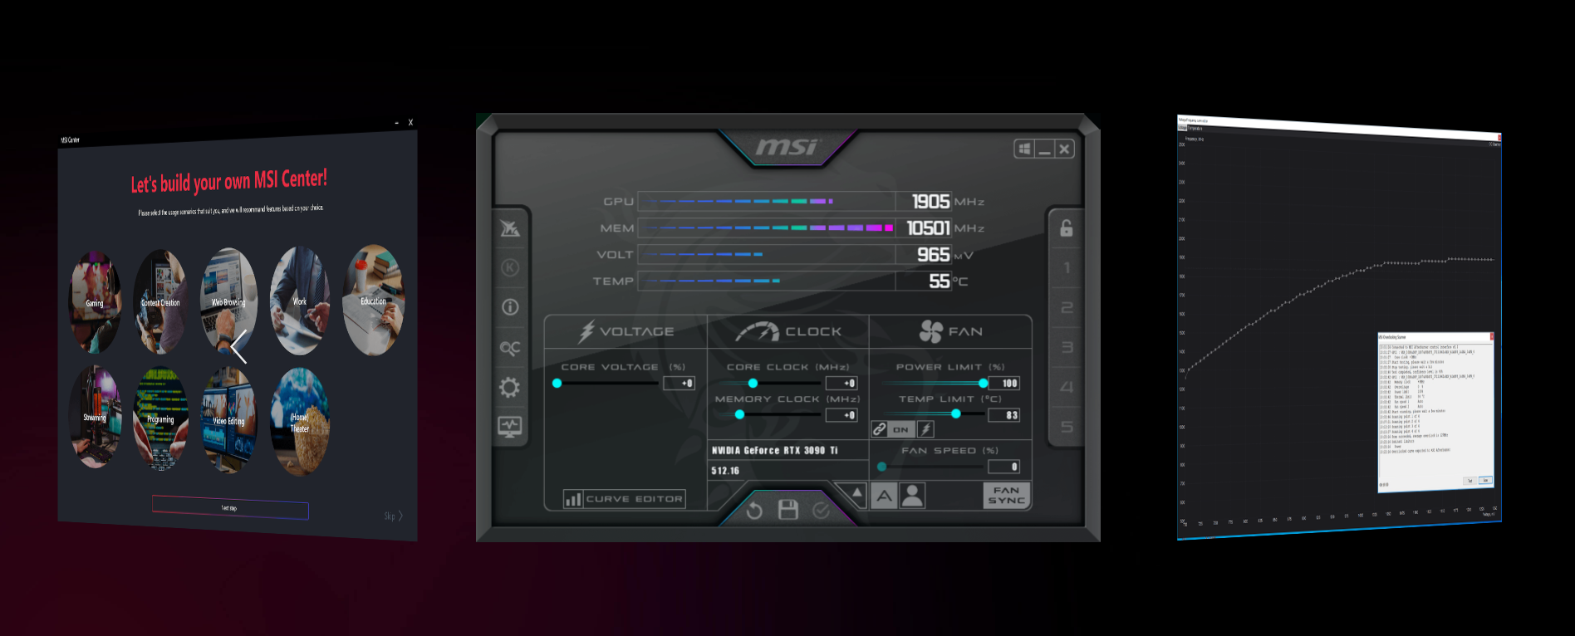Click Power Limit value field showing 100
This screenshot has height=636, width=1575.
1004,383
